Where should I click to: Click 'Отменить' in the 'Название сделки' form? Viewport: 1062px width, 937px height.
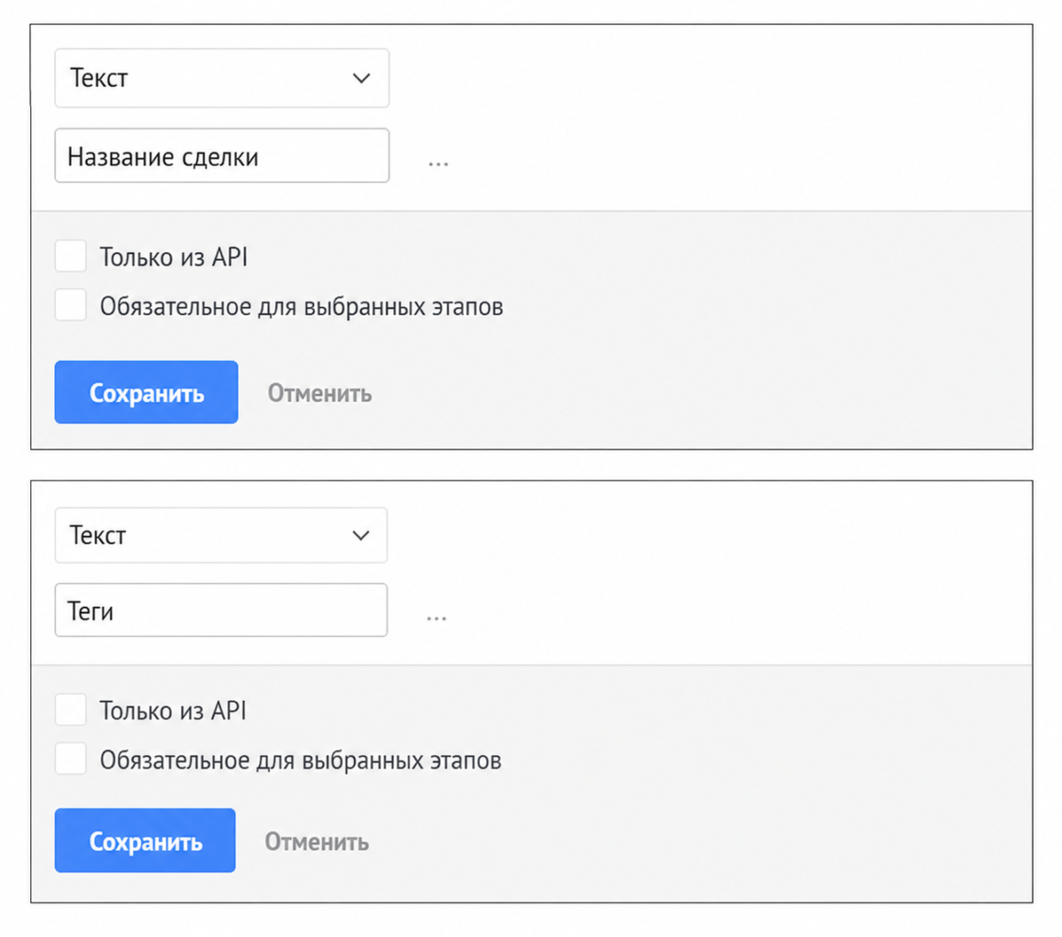(x=319, y=393)
